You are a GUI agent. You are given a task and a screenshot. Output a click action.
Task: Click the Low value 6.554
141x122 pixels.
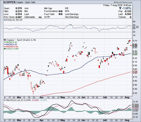tap(19, 14)
